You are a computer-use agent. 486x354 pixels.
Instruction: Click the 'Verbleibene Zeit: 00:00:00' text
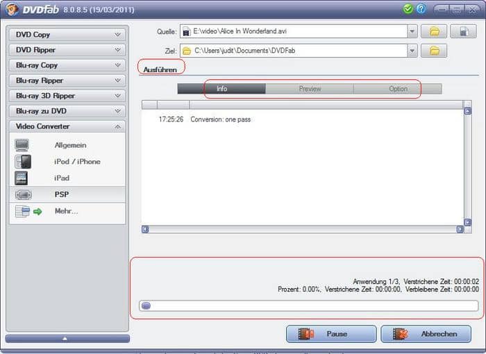point(442,289)
